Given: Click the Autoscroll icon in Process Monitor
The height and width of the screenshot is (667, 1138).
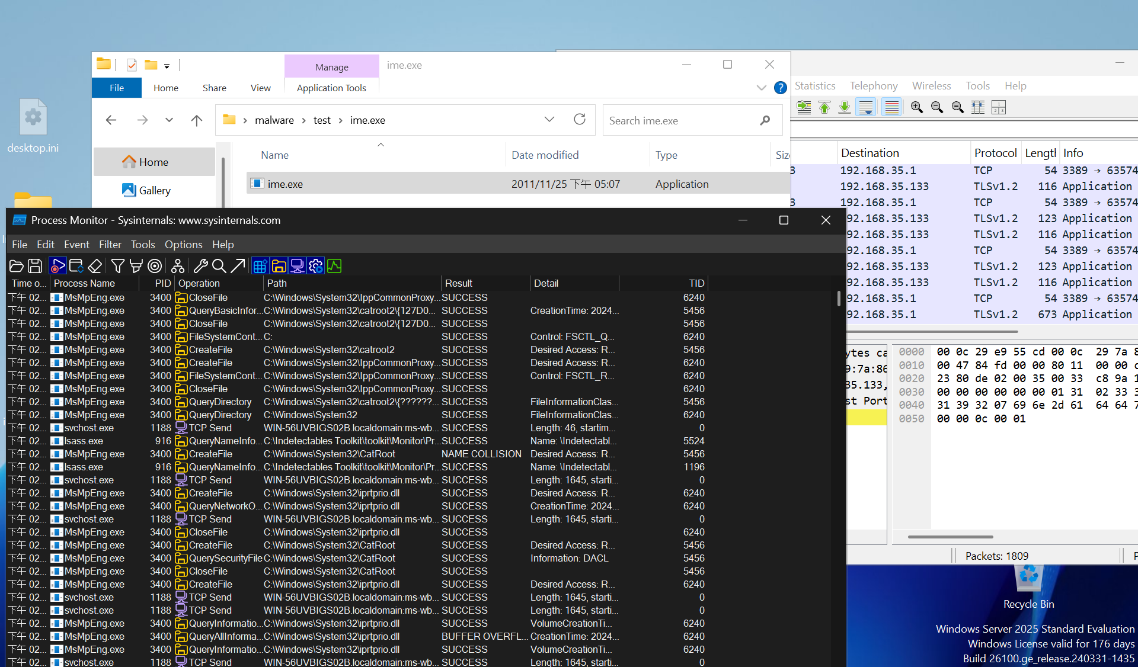Looking at the screenshot, I should coord(76,267).
